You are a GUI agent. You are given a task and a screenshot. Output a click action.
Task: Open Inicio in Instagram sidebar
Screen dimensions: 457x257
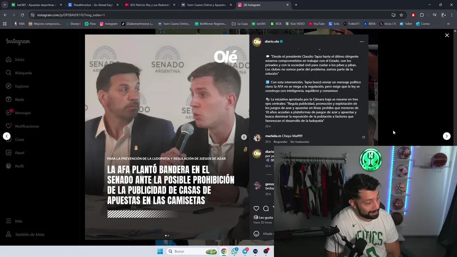pos(15,60)
